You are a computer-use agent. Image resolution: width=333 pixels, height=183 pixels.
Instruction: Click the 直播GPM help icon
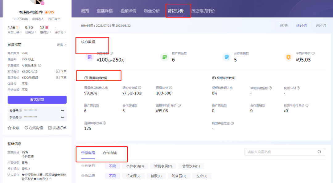(171, 87)
